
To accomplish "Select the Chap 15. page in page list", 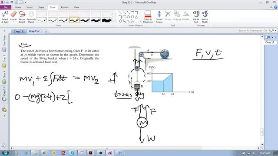I will click(270, 42).
